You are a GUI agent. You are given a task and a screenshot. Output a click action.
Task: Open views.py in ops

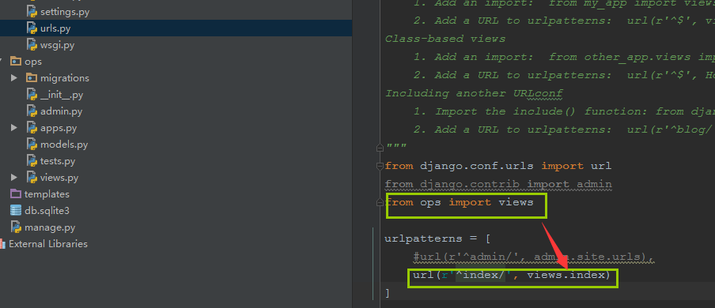tap(59, 178)
